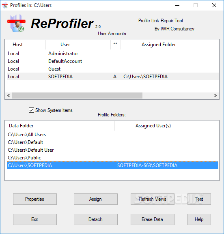The height and width of the screenshot is (234, 224).
Task: Click the Detach button
Action: 96,219
